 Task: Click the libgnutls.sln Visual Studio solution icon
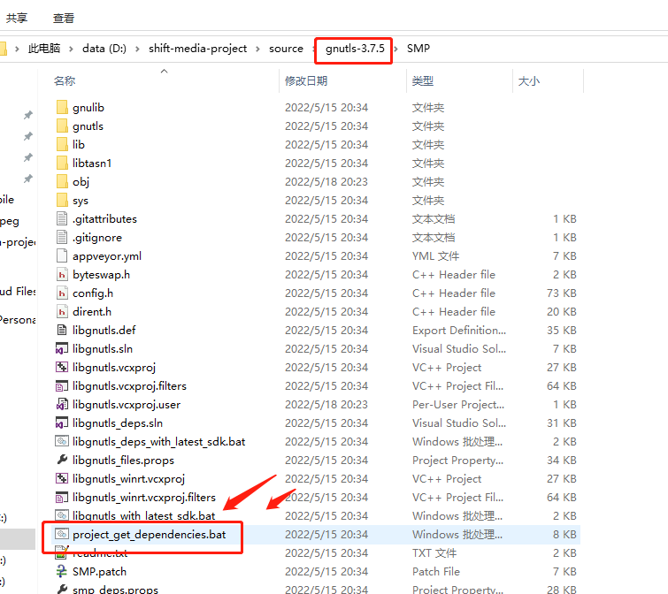[x=62, y=349]
